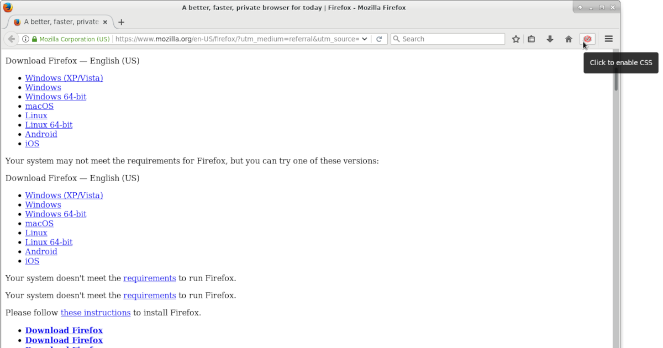
Task: Open first Windows (XP/Vista) download link
Action: [64, 78]
